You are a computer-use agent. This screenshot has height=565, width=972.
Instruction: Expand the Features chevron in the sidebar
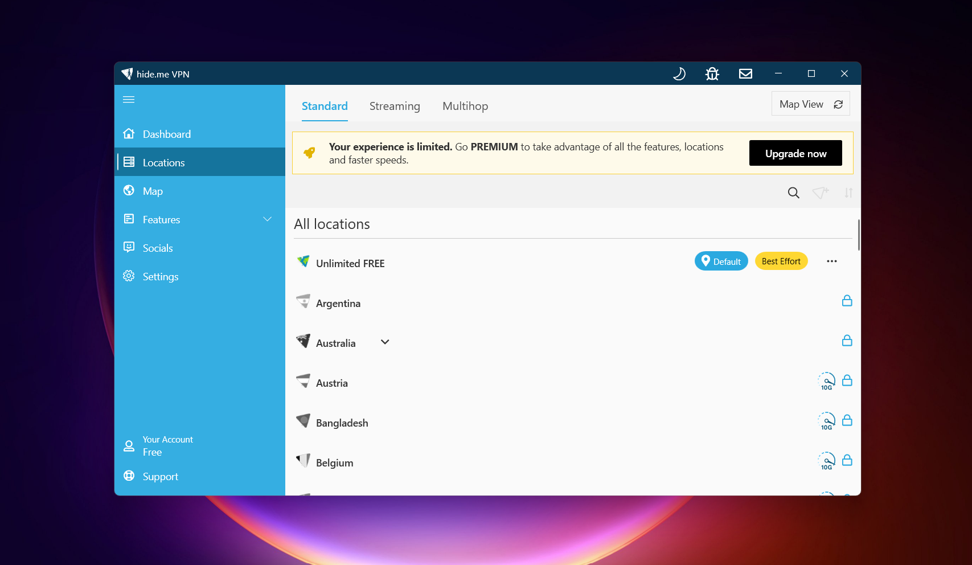(x=268, y=219)
